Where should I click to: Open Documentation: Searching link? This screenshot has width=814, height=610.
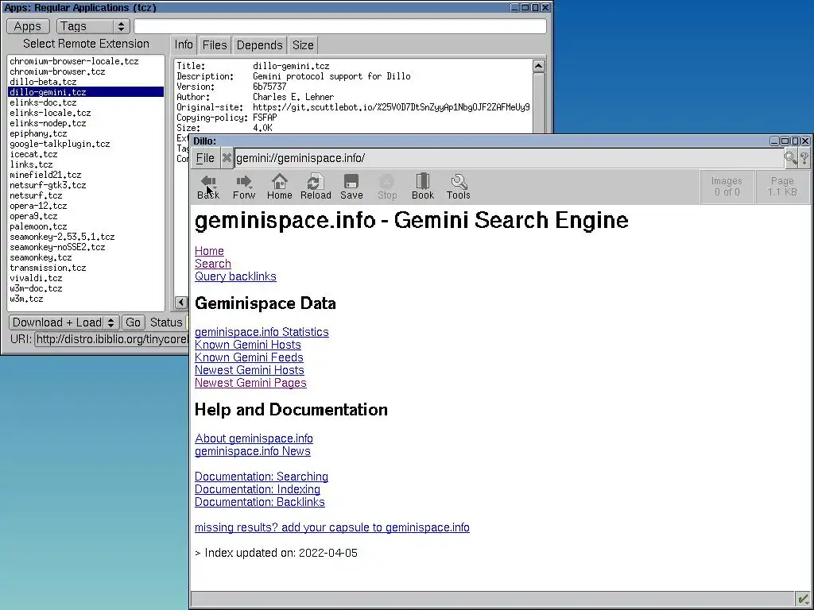point(261,477)
